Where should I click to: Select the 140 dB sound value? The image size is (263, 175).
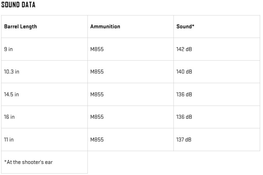(184, 72)
